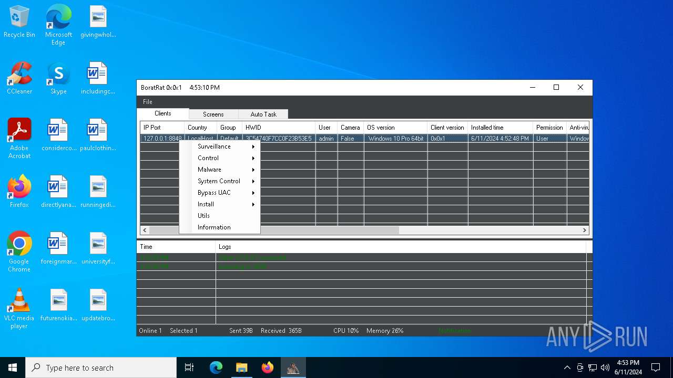Open the CCleaner desktop shortcut
673x378 pixels.
pyautogui.click(x=19, y=79)
